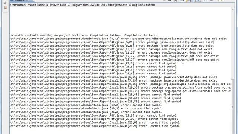Click the 'Compilation failure' default-compile header line
The width and height of the screenshot is (238, 134).
tap(83, 35)
